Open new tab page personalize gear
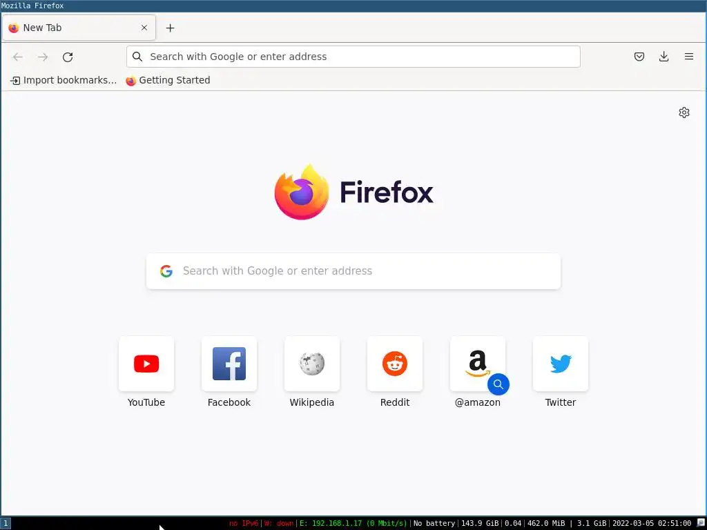Viewport: 707px width, 530px height. point(684,112)
